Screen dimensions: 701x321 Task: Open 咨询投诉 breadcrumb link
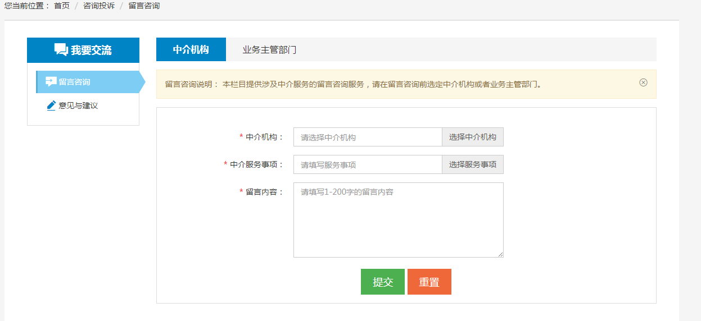point(99,6)
